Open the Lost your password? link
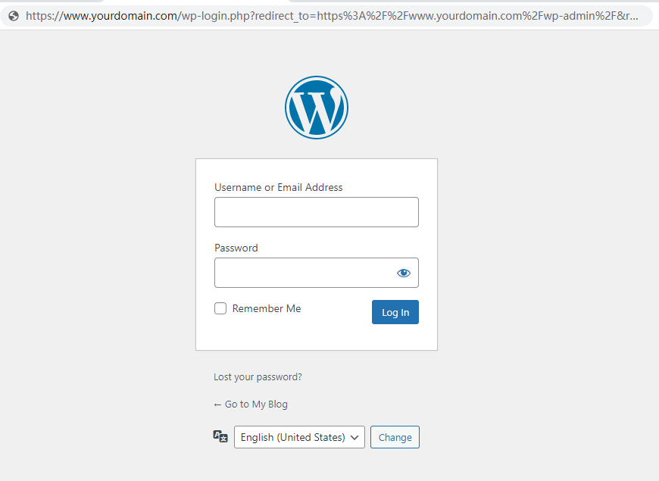This screenshot has width=659, height=481. coord(258,376)
